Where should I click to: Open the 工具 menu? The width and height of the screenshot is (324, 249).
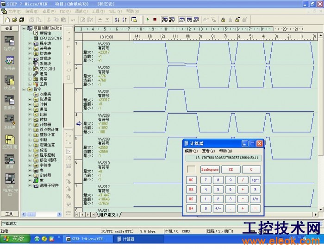click(x=98, y=11)
